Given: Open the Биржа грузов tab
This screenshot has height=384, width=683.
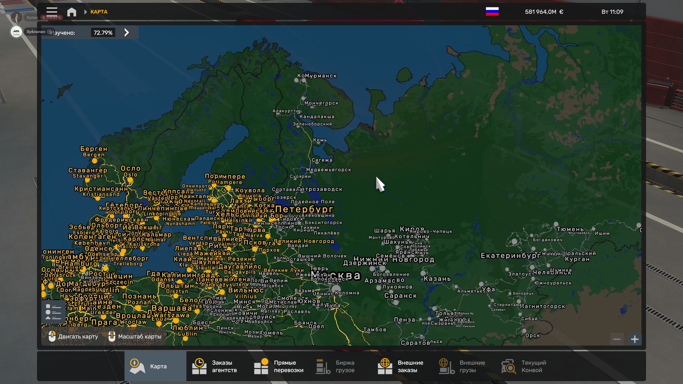Looking at the screenshot, I should [335, 366].
